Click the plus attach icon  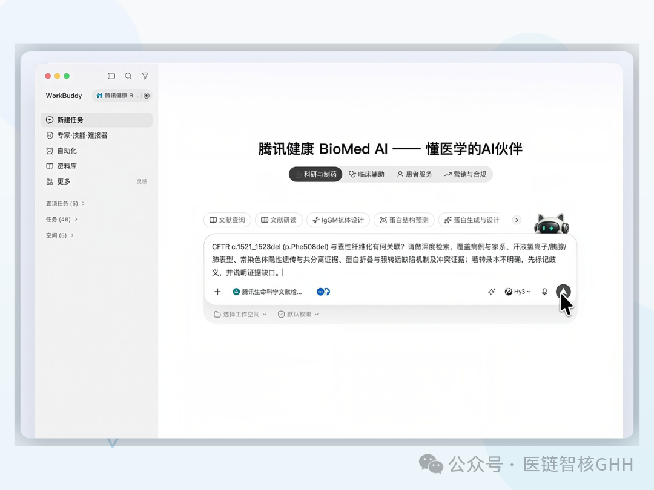pyautogui.click(x=217, y=292)
